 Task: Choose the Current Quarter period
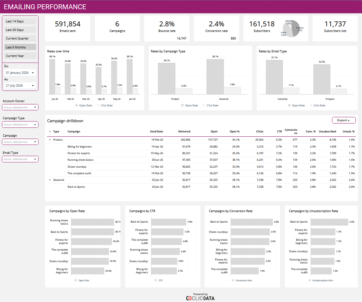(x=20, y=38)
